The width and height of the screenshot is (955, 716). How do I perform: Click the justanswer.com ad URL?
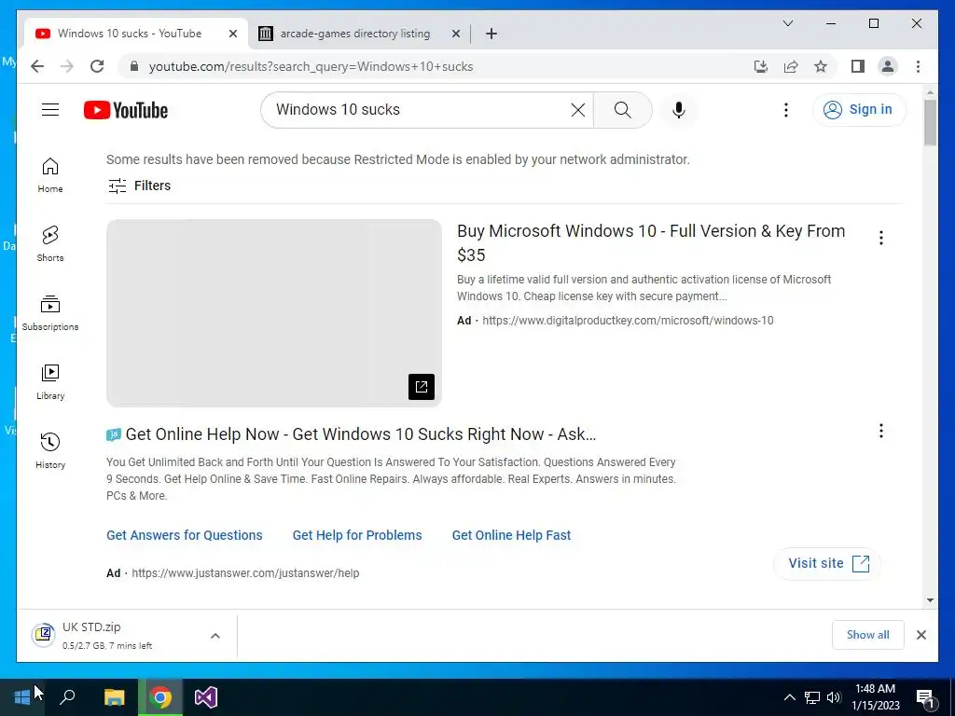pos(245,573)
